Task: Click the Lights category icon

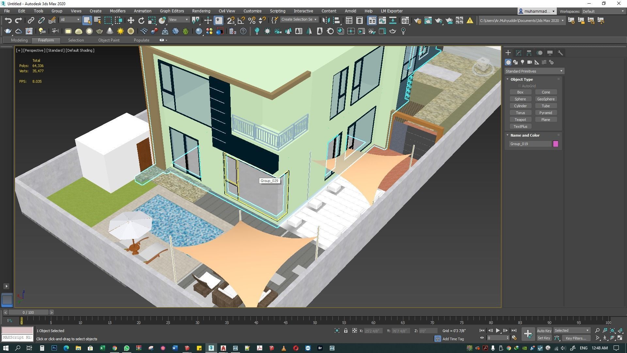Action: 522,62
